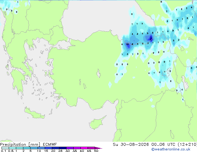Click the island of Cyprus

(97, 123)
